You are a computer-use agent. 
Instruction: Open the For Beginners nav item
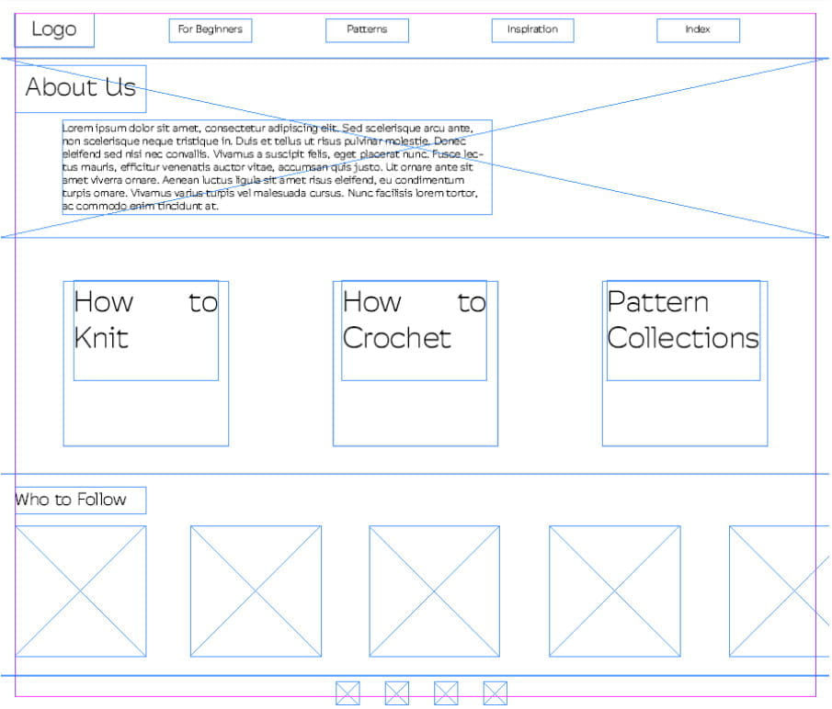pyautogui.click(x=211, y=30)
